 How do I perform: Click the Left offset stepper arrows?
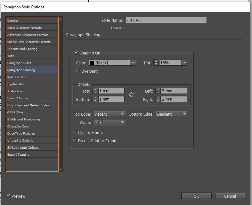click(158, 91)
